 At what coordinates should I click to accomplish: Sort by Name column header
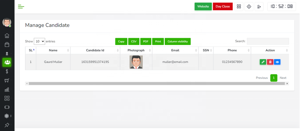[53, 50]
